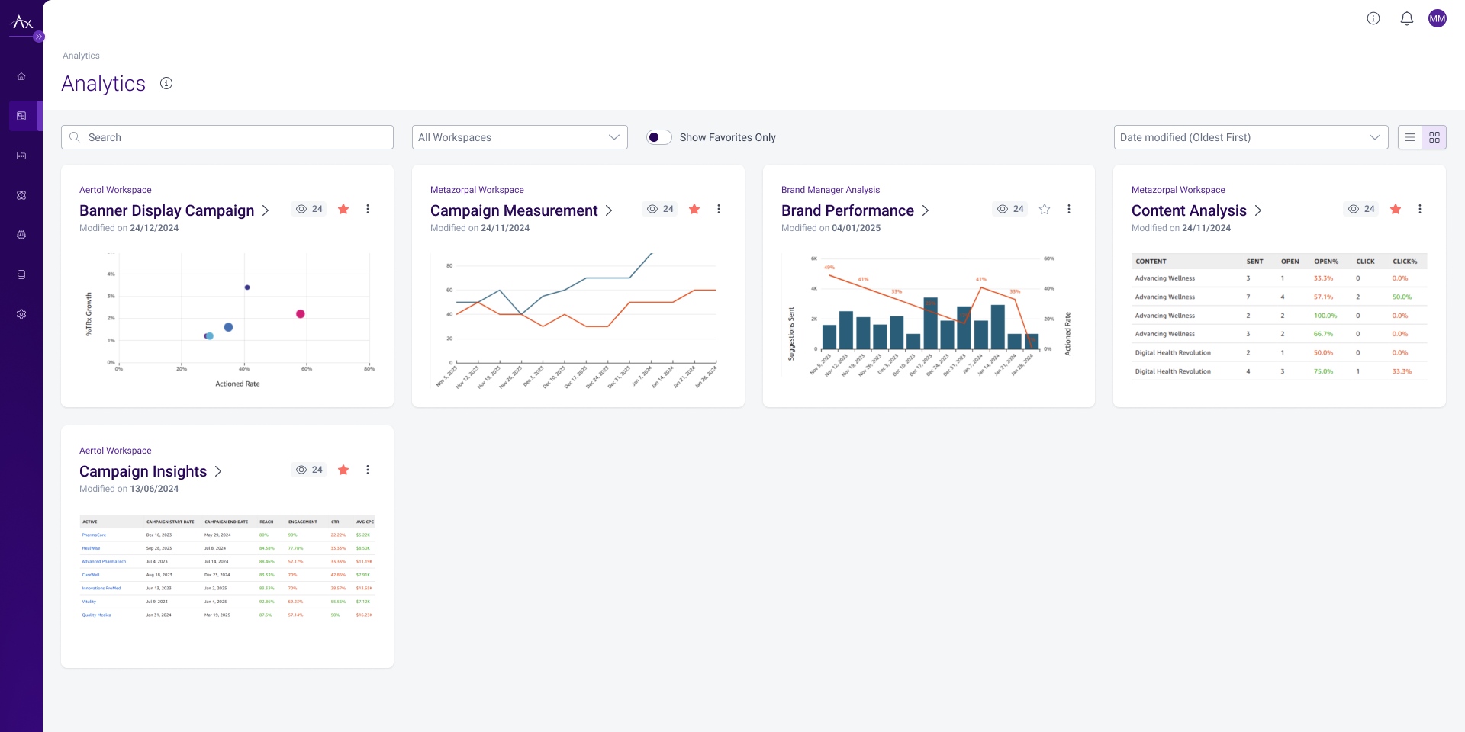Image resolution: width=1465 pixels, height=732 pixels.
Task: Click Aertol Workspace label on Banner Display Campaign card
Action: pyautogui.click(x=115, y=190)
